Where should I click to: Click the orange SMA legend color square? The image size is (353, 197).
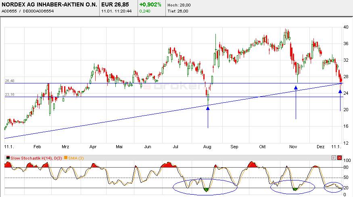[x=66, y=158]
